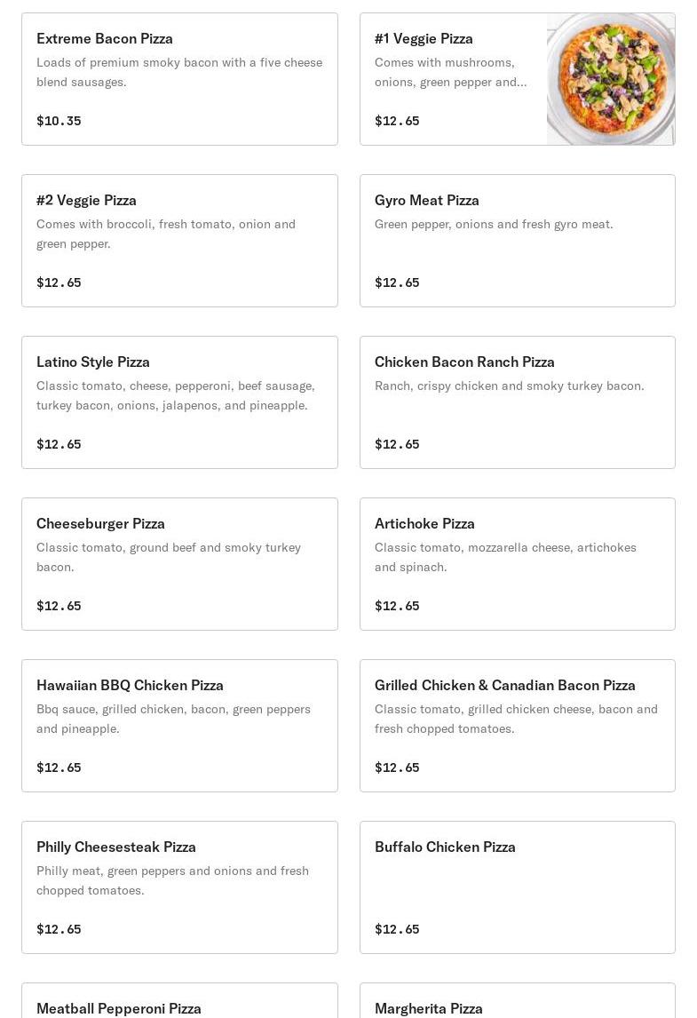Open the Margherita Pizza item
Image resolution: width=697 pixels, height=1018 pixels.
(518, 1000)
